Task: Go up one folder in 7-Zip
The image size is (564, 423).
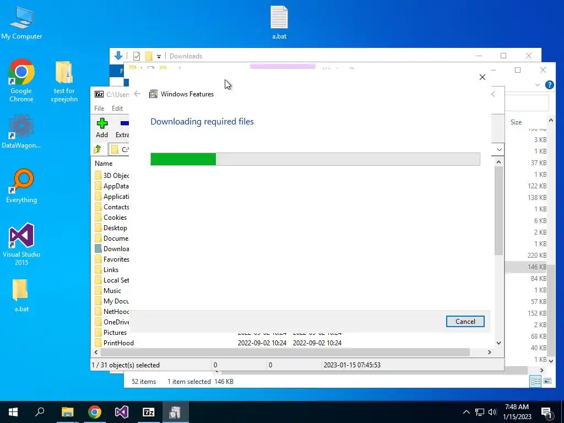Action: (x=97, y=149)
